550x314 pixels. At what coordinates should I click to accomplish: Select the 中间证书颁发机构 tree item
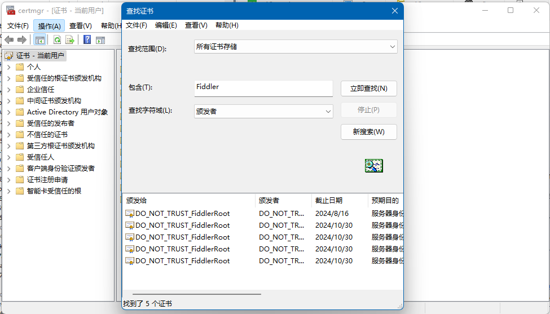[x=54, y=101]
